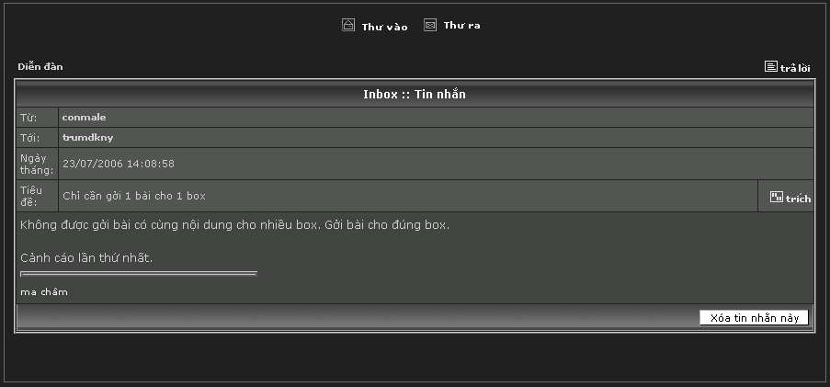Click the Inbox :: Tin nhắn header

tap(415, 95)
